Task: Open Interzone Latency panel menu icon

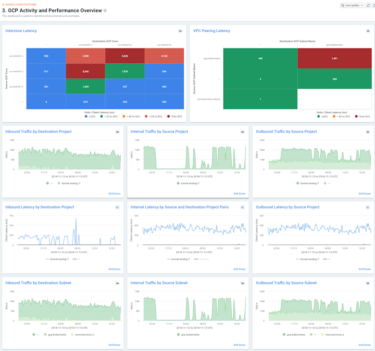Action: [x=180, y=31]
